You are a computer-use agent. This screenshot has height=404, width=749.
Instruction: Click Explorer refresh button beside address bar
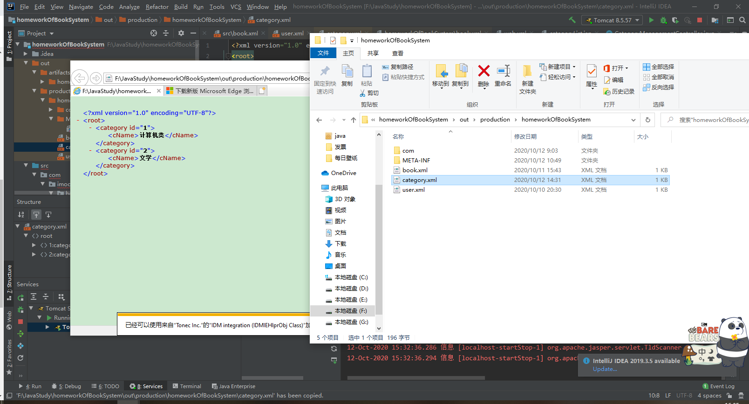click(x=647, y=120)
